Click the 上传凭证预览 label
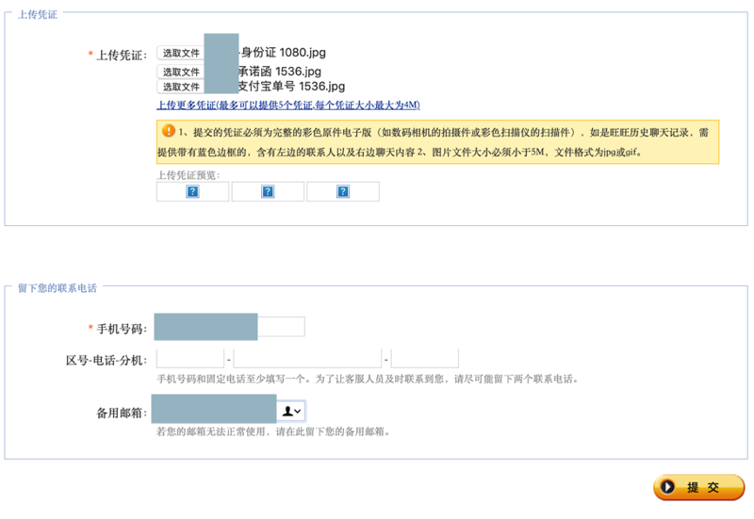The width and height of the screenshot is (754, 519). pos(188,175)
